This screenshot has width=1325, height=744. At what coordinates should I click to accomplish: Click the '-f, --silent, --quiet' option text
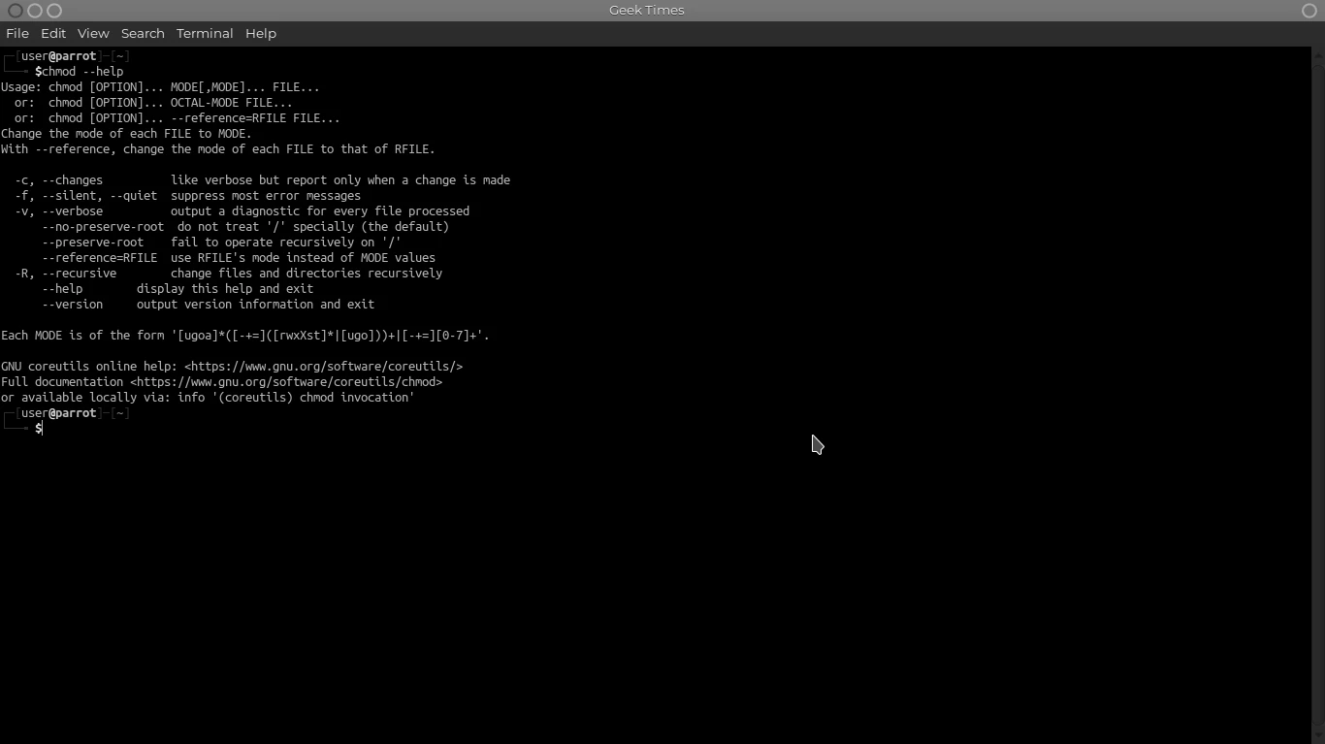pyautogui.click(x=85, y=196)
